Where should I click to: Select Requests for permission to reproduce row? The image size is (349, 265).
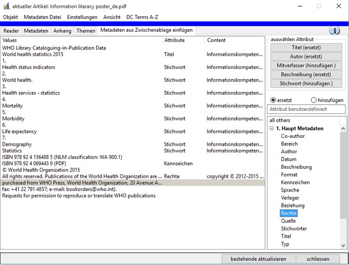(x=132, y=196)
